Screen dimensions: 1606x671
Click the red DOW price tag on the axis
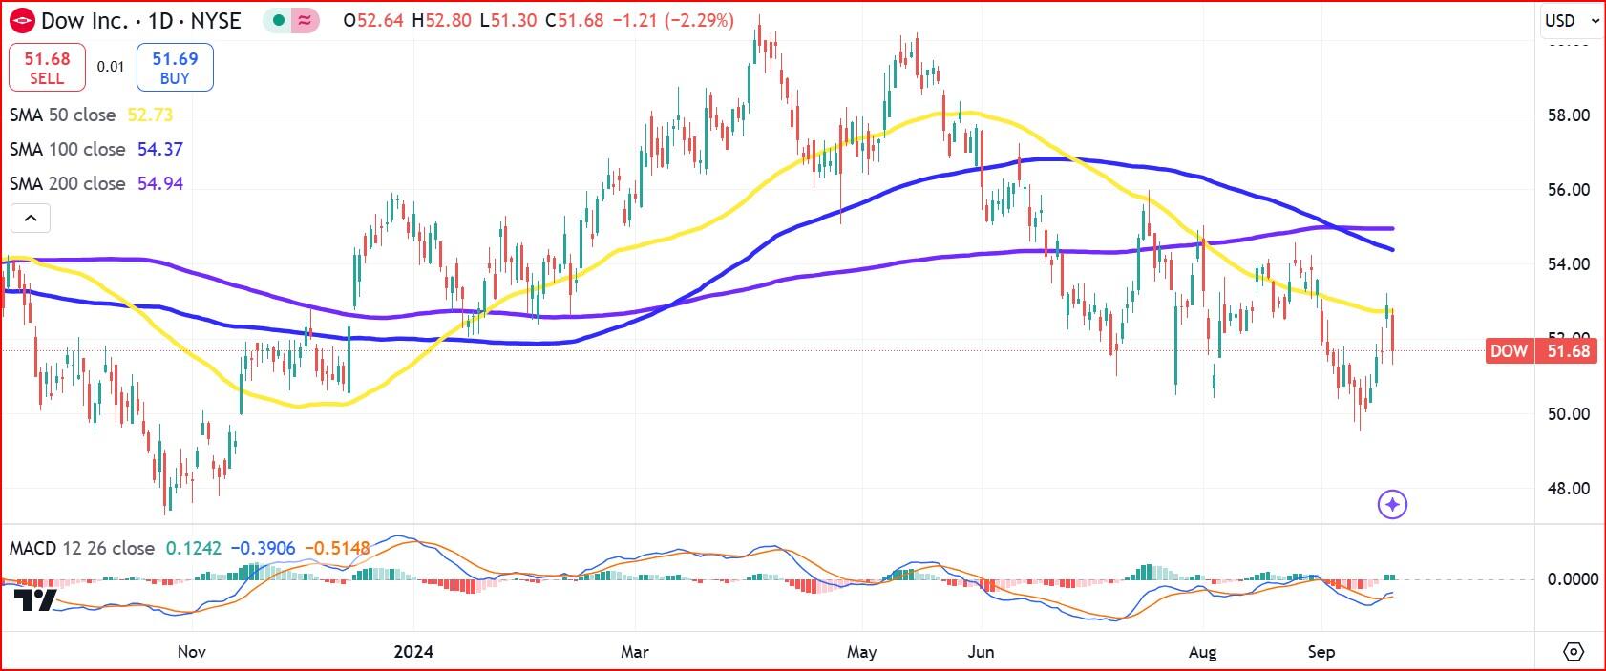click(x=1539, y=351)
